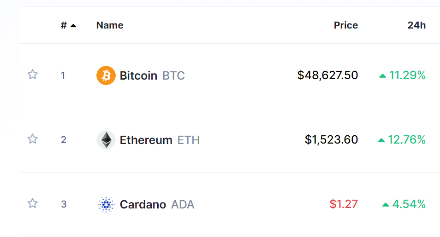Click the Bitcoin price $48,627.50

coord(327,75)
